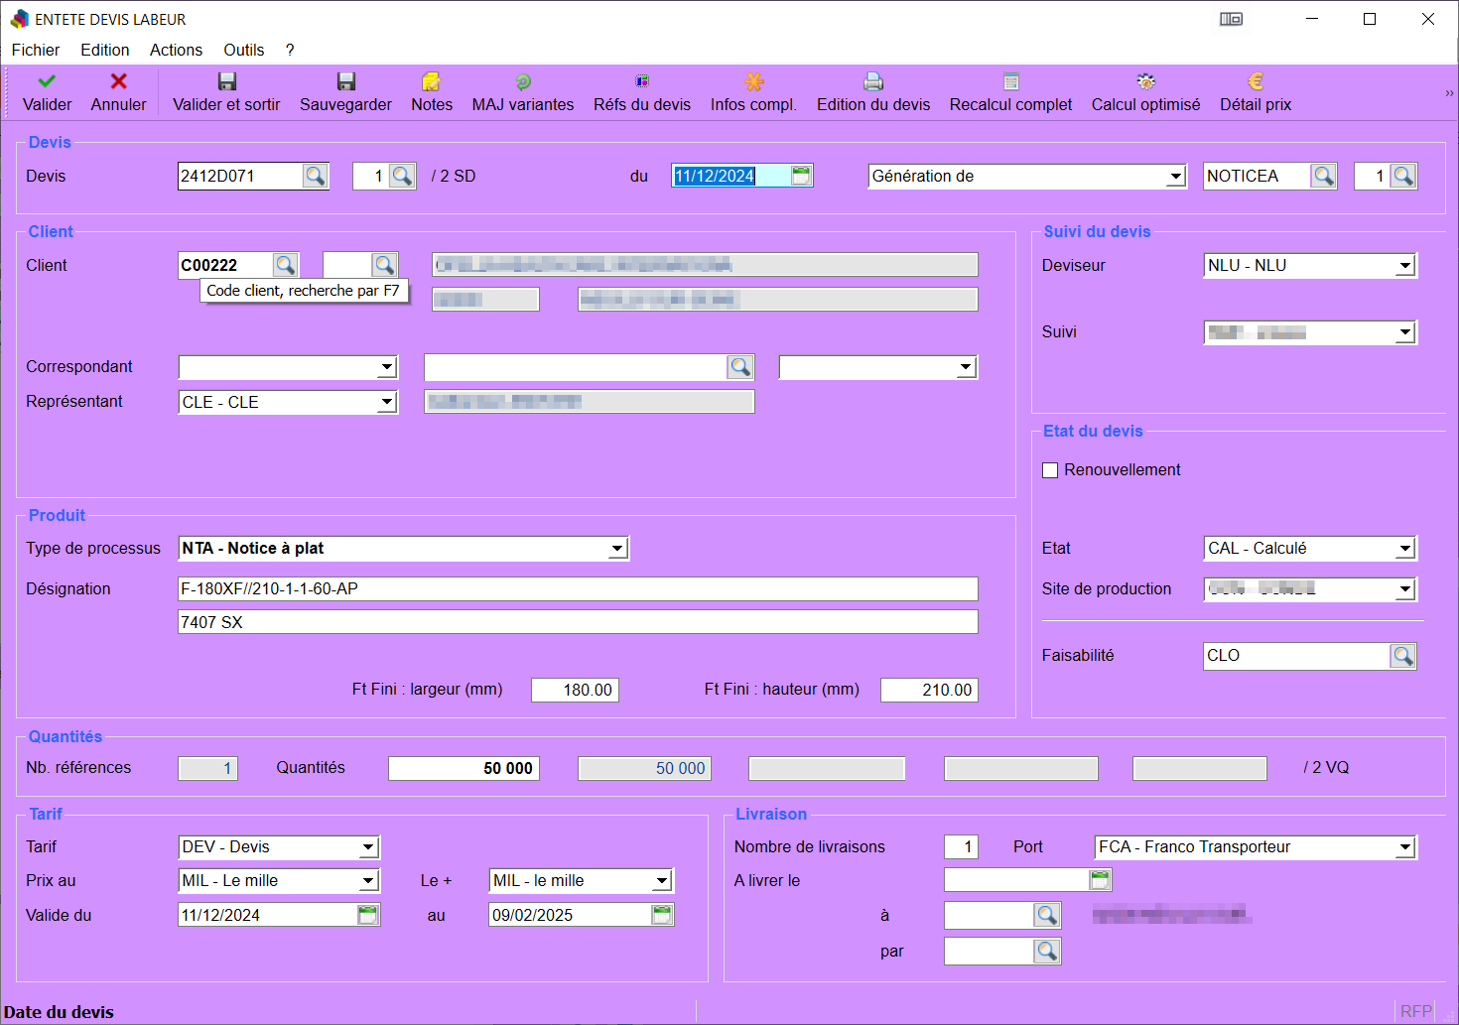
Task: Open Notes from the toolbar
Action: tap(431, 82)
